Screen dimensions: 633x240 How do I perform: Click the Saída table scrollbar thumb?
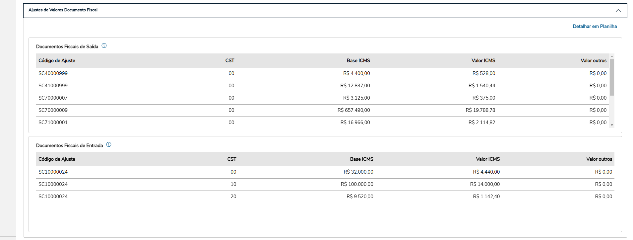click(612, 77)
